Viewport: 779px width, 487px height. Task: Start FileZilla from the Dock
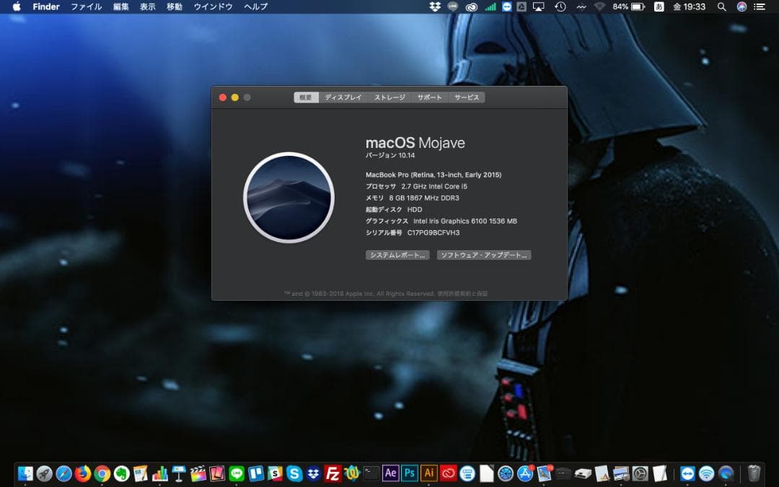pyautogui.click(x=333, y=474)
